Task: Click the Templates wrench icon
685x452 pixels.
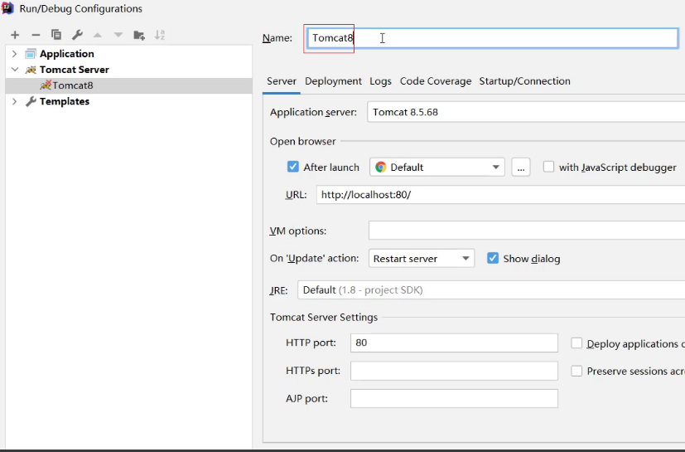Action: point(31,101)
